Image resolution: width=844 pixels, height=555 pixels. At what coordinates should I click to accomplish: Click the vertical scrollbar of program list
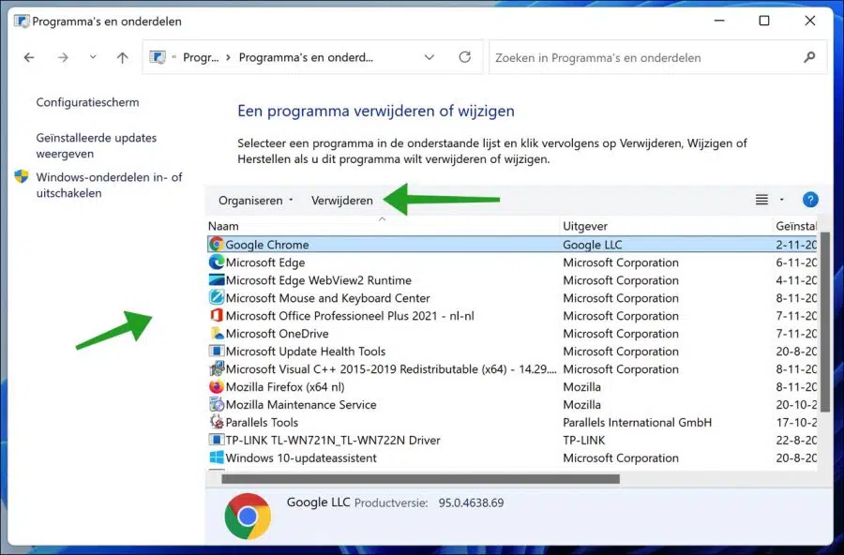[824, 323]
